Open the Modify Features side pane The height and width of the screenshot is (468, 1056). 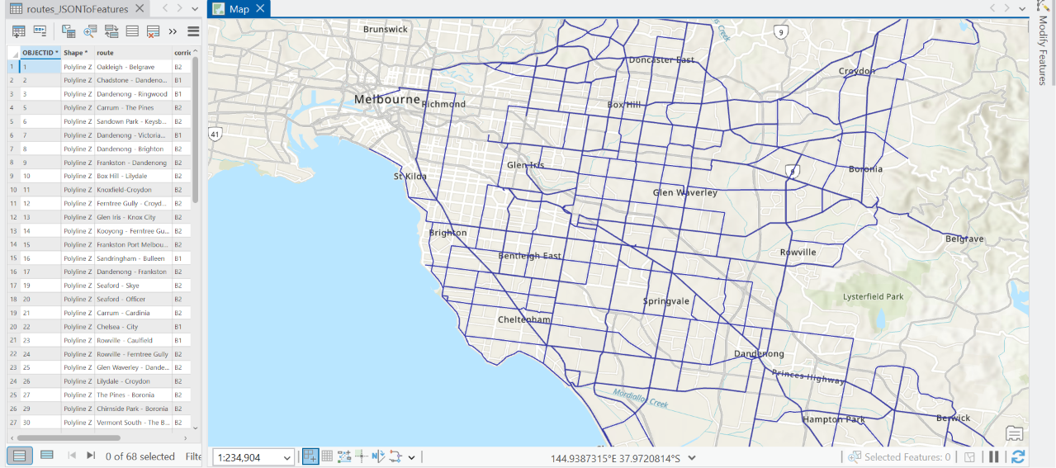(x=1042, y=50)
